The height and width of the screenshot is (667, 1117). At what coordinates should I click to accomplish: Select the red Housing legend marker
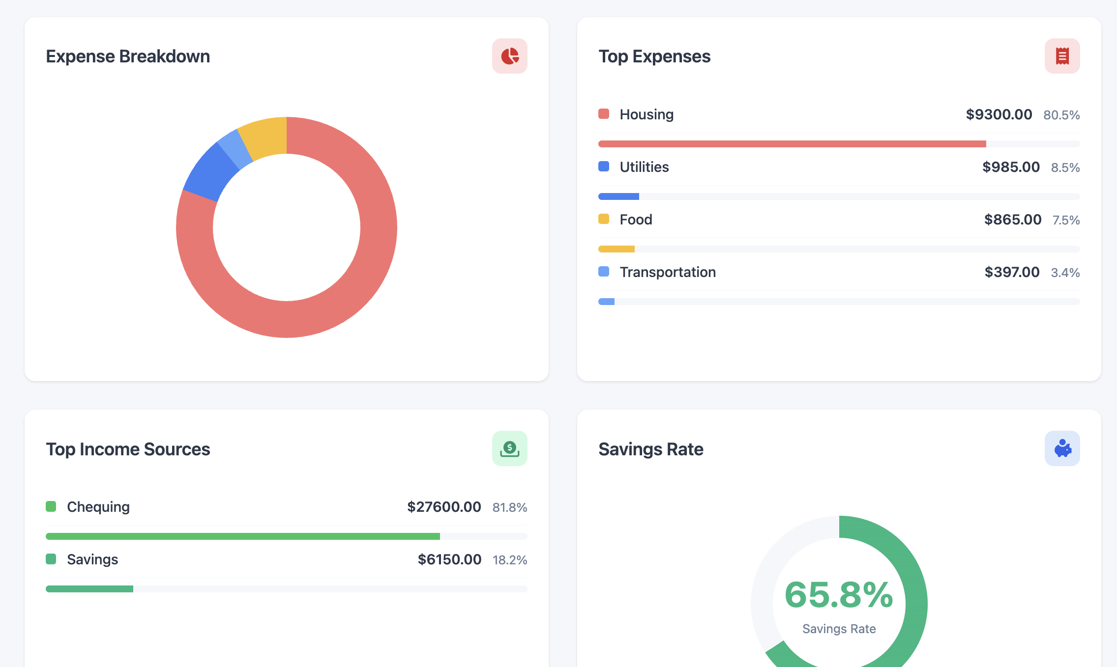[604, 113]
